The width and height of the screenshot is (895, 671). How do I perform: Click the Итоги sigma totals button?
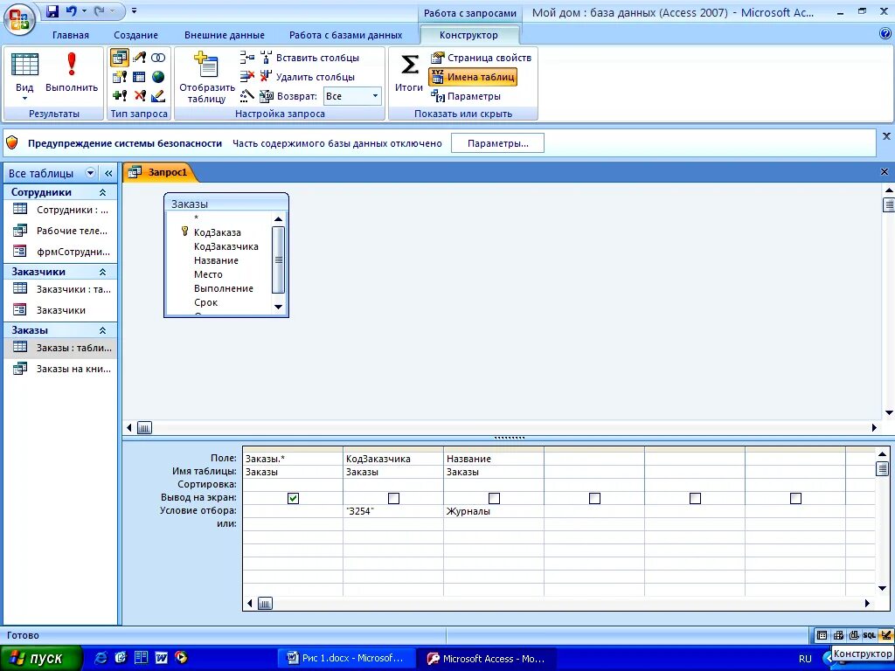[409, 72]
